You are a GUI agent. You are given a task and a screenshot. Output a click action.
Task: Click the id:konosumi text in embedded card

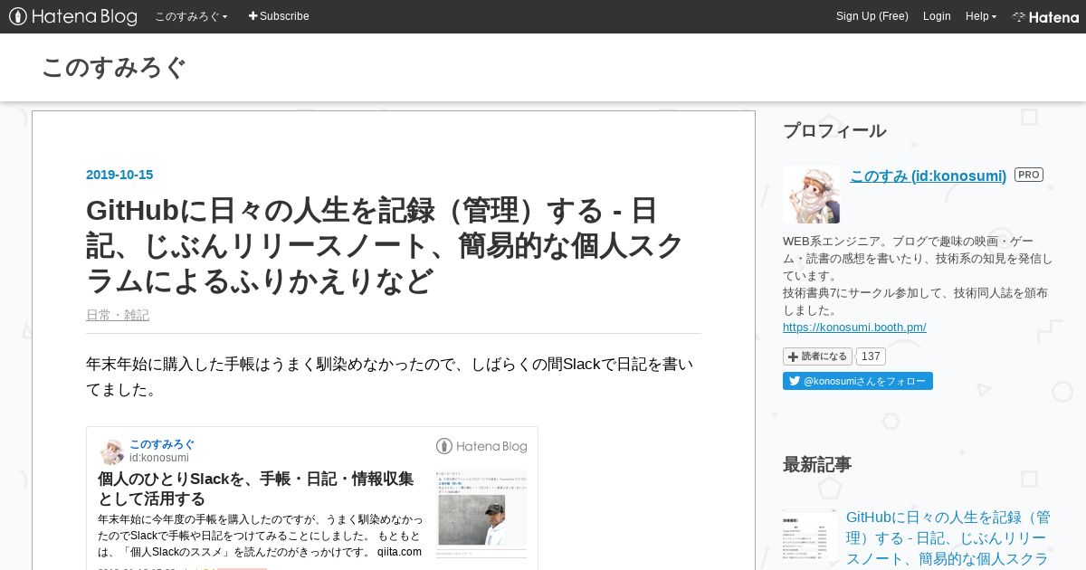(x=159, y=458)
